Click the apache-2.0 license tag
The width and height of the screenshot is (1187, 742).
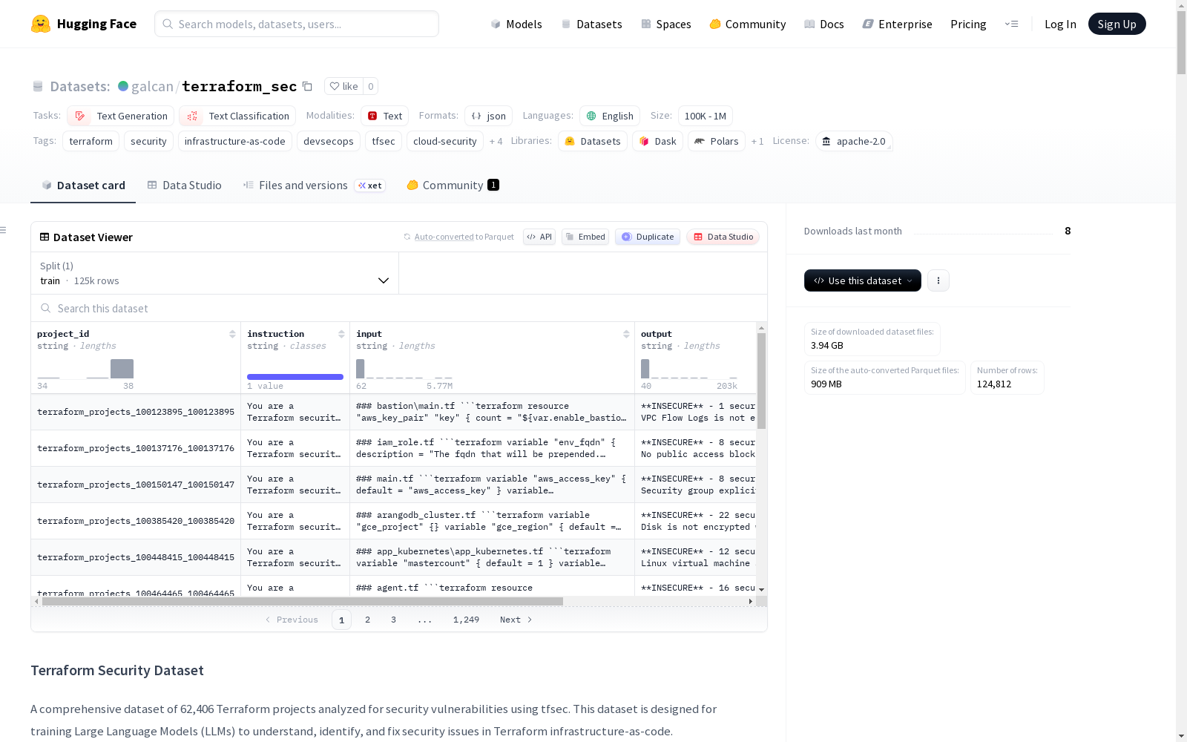[x=854, y=141]
